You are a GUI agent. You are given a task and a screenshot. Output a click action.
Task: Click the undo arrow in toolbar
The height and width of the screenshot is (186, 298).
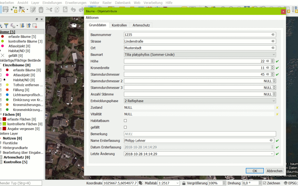click(73, 10)
